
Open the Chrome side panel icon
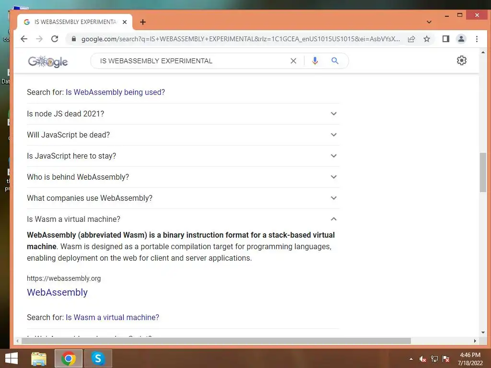click(x=445, y=39)
